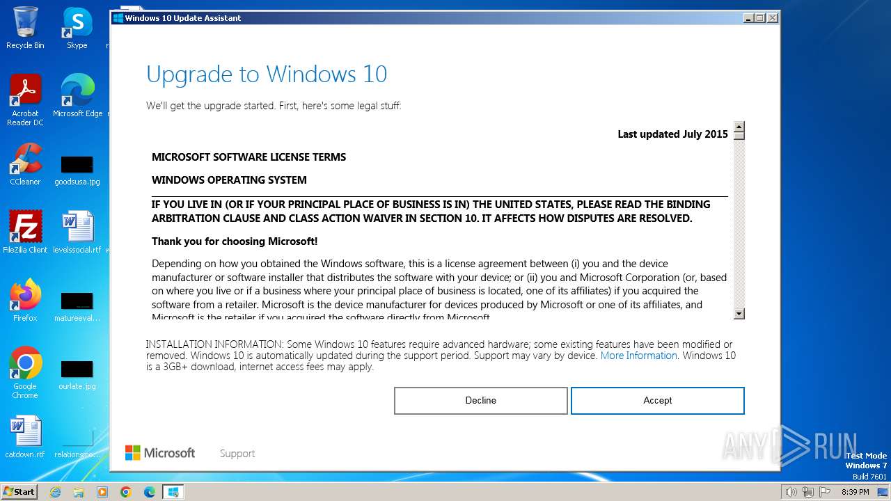Open the Support link in footer

pyautogui.click(x=237, y=454)
